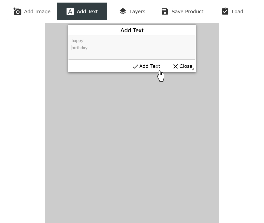The height and width of the screenshot is (223, 264).
Task: Confirm with the Add Text button
Action: (x=146, y=66)
